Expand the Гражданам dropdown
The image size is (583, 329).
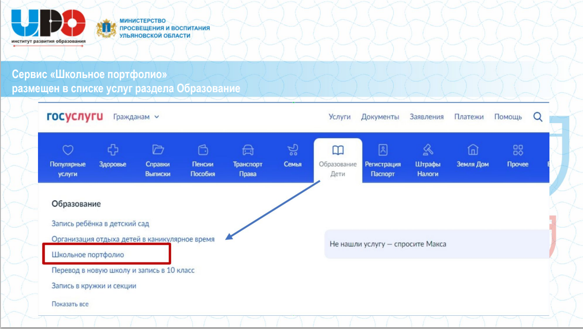pyautogui.click(x=136, y=117)
